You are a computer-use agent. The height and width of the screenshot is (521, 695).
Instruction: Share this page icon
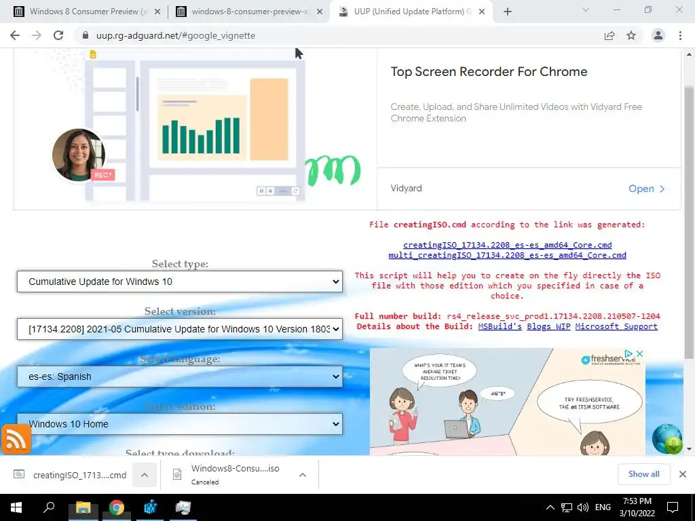(x=609, y=35)
